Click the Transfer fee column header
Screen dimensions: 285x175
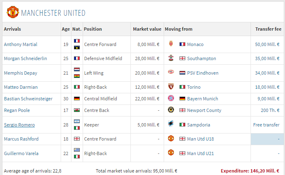[x=268, y=29]
